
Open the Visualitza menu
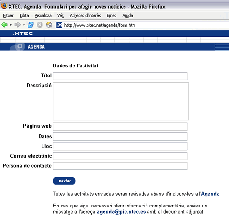43,16
